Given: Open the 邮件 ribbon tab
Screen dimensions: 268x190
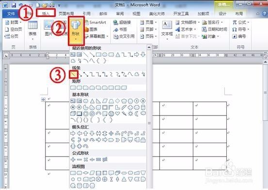Looking at the screenshot, I should (x=103, y=14).
